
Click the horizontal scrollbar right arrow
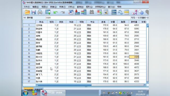tap(145, 85)
